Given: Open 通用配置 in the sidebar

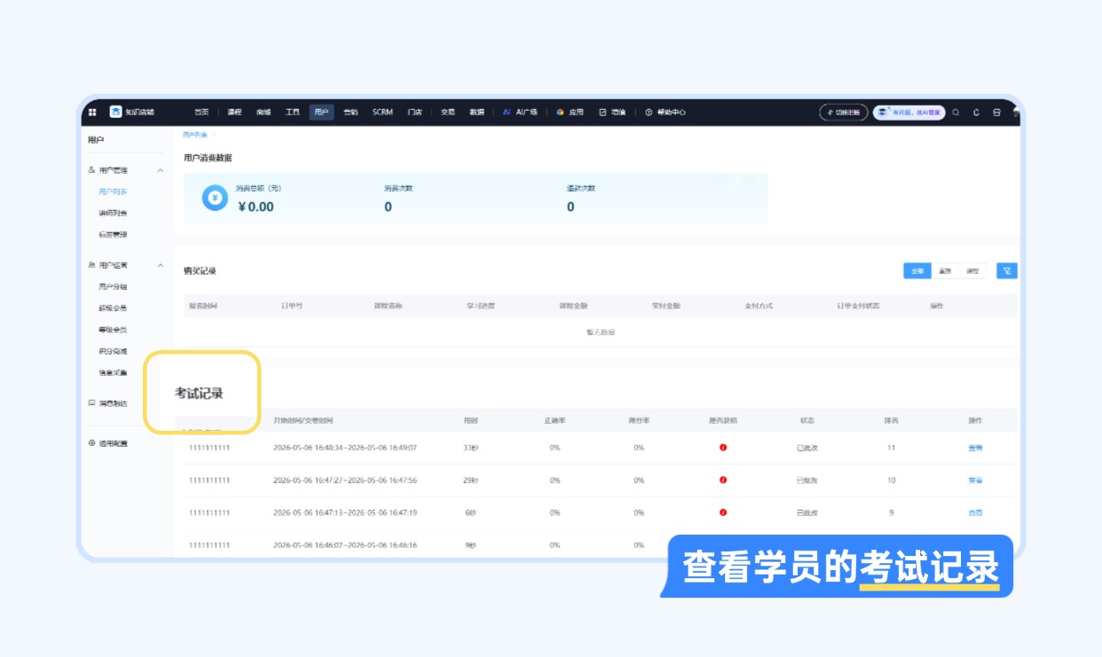Looking at the screenshot, I should coord(108,443).
